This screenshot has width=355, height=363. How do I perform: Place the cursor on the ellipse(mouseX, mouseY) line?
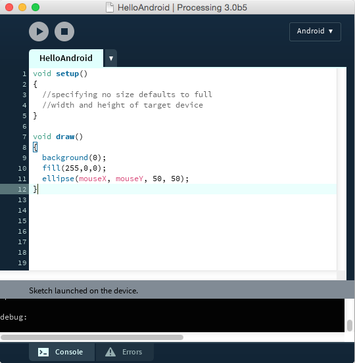pos(115,179)
